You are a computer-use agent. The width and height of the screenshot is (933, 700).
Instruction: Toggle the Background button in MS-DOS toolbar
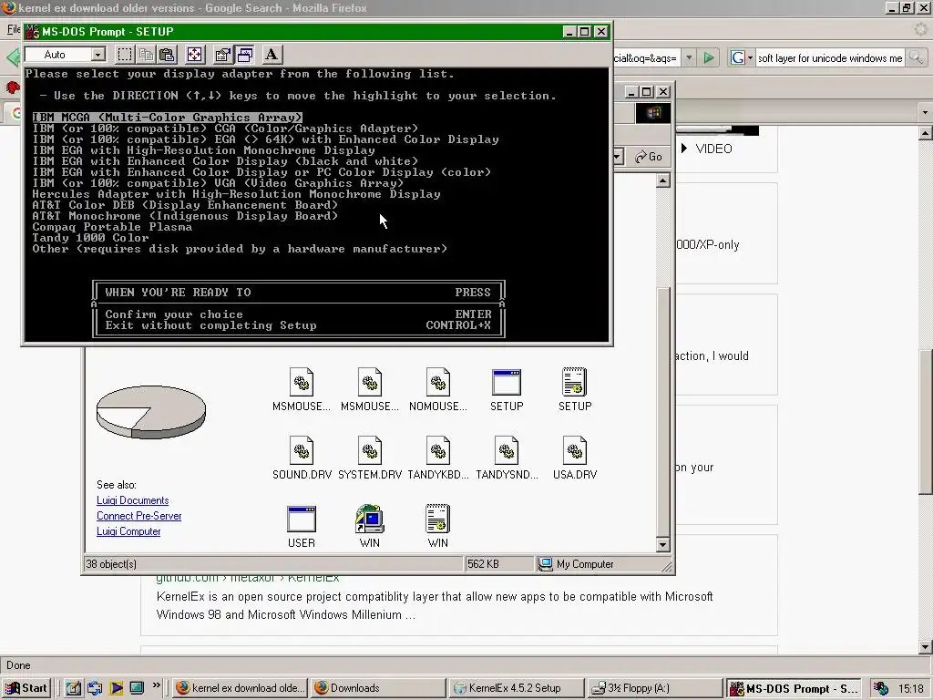tap(244, 55)
